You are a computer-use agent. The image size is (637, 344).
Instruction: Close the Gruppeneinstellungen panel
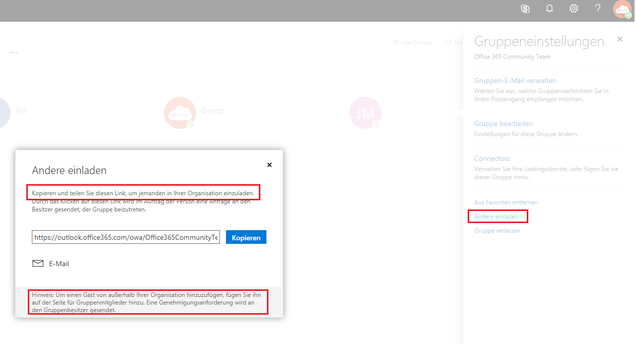pyautogui.click(x=620, y=39)
